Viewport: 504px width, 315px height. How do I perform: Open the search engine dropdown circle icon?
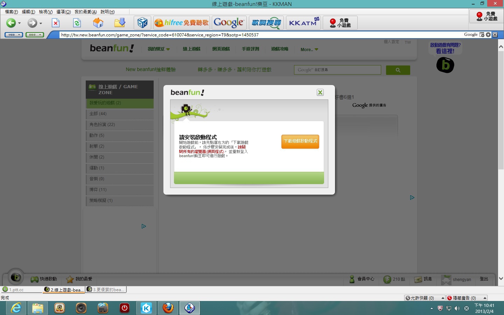pyautogui.click(x=488, y=35)
